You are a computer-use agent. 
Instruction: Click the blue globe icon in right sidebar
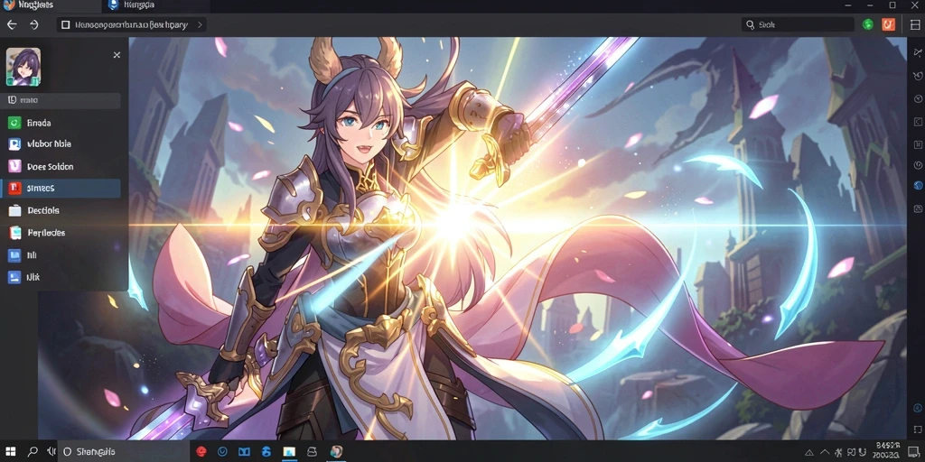[x=918, y=186]
